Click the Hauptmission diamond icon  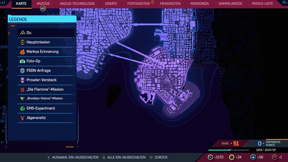[x=22, y=42]
